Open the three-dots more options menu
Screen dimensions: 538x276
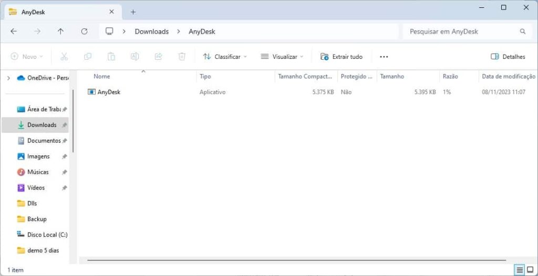click(384, 57)
